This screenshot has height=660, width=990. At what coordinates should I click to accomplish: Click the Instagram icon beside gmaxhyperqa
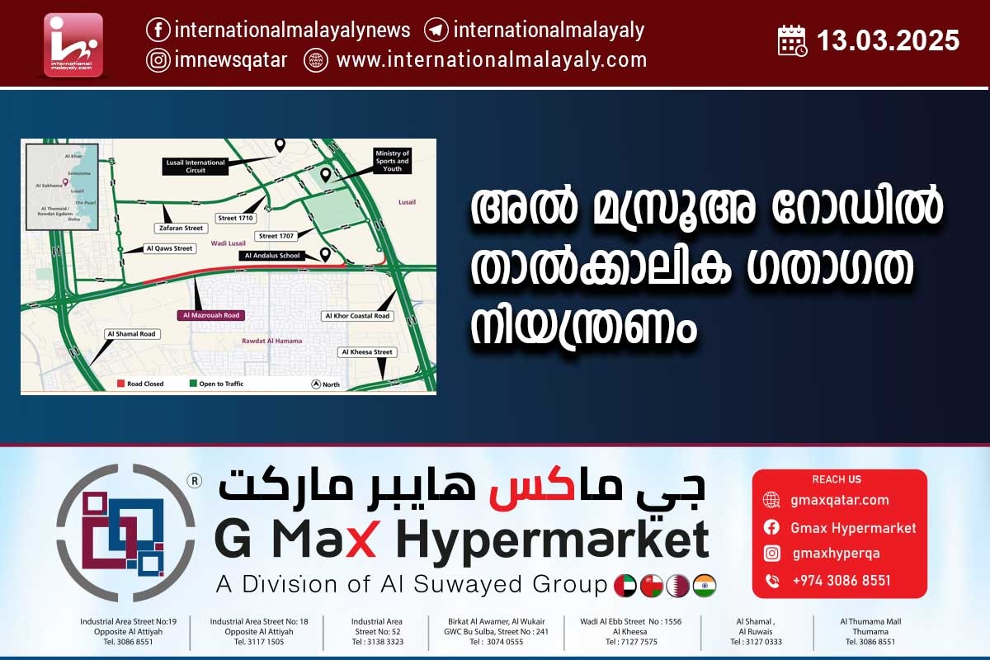point(771,554)
